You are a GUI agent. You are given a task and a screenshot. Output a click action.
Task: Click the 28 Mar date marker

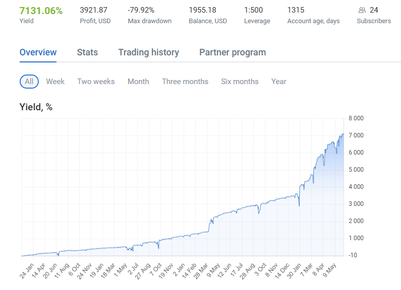[x=201, y=271]
